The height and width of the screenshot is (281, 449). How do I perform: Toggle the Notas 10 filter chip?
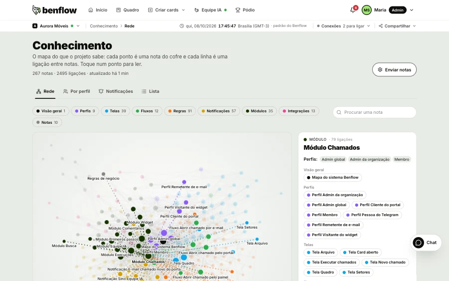47,123
